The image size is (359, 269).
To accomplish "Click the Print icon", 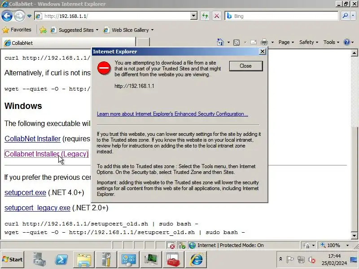I will tap(264, 42).
